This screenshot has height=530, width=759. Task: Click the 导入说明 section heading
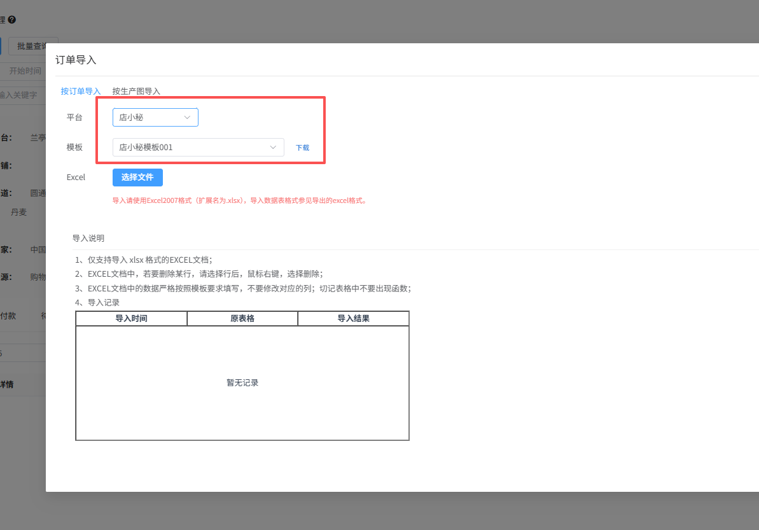[88, 238]
